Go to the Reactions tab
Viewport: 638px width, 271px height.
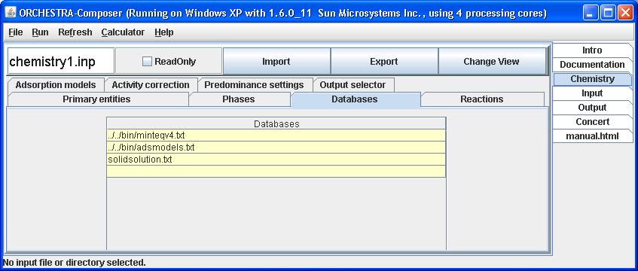(482, 99)
